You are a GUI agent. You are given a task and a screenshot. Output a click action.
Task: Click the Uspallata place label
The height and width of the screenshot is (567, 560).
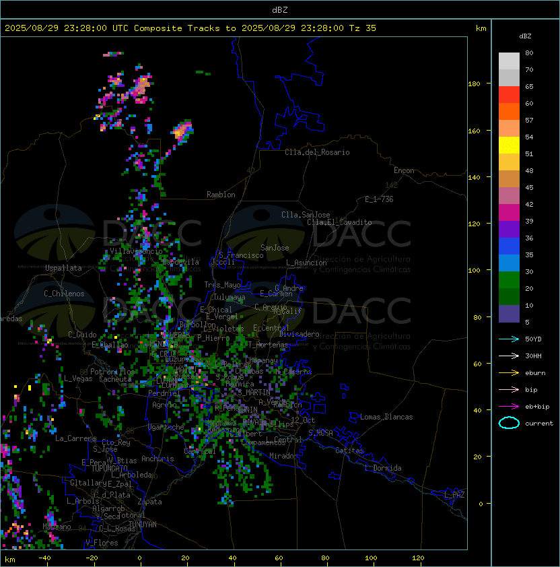(x=63, y=268)
